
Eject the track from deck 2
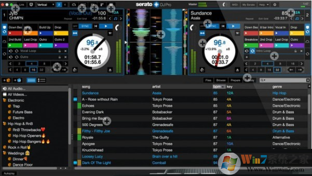237,70
